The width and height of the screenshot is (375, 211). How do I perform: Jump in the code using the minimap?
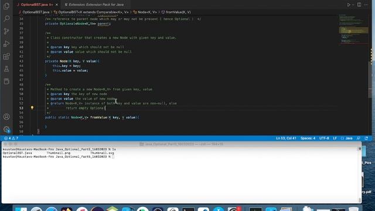353,30
